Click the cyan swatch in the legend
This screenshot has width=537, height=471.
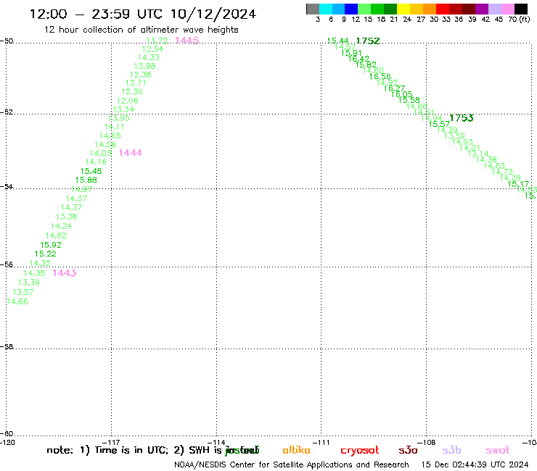[x=326, y=9]
